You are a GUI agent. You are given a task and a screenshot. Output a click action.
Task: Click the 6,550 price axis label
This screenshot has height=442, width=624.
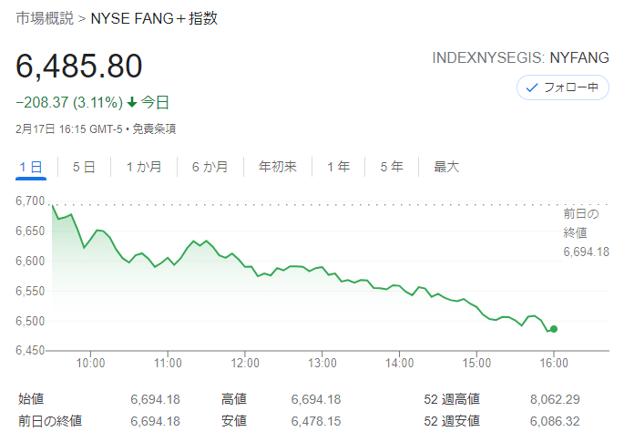(30, 291)
